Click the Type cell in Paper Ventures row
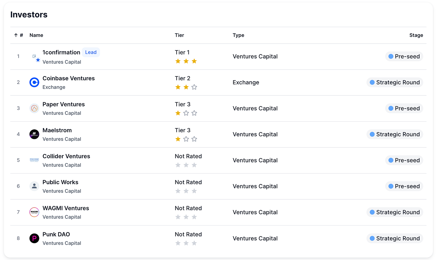 (x=255, y=108)
